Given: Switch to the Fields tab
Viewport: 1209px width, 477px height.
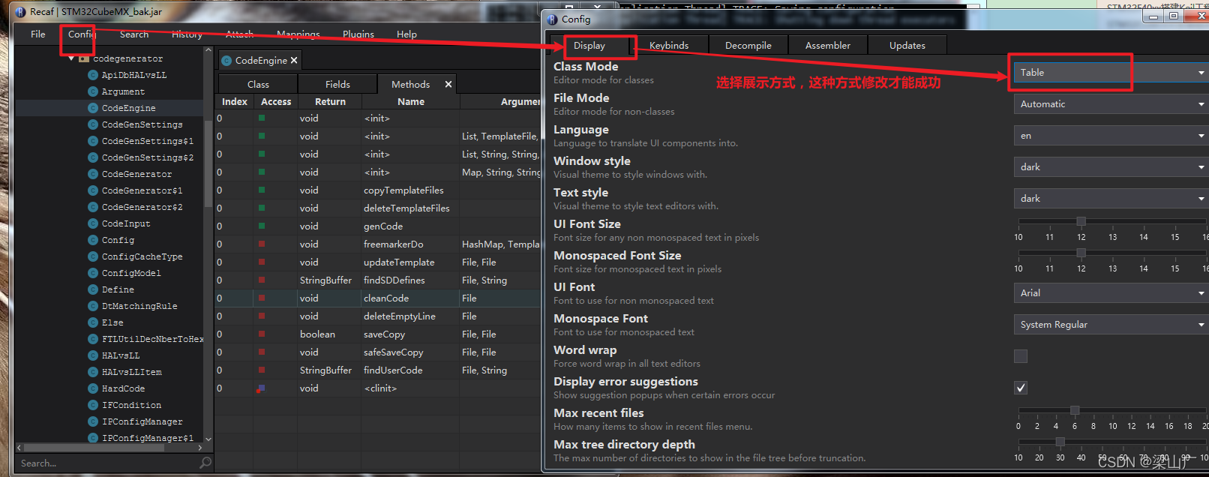Looking at the screenshot, I should coord(337,85).
